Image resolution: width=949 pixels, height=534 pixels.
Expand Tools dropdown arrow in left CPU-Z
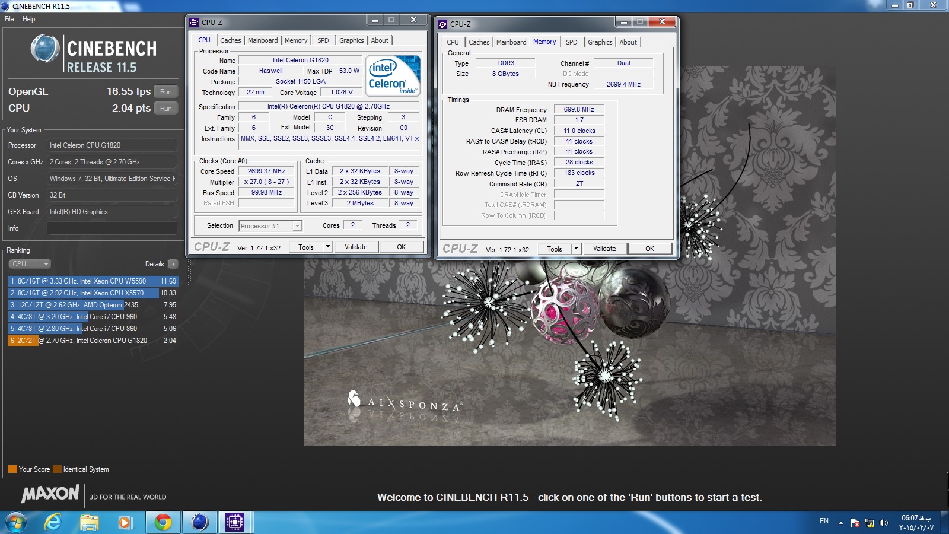(327, 247)
